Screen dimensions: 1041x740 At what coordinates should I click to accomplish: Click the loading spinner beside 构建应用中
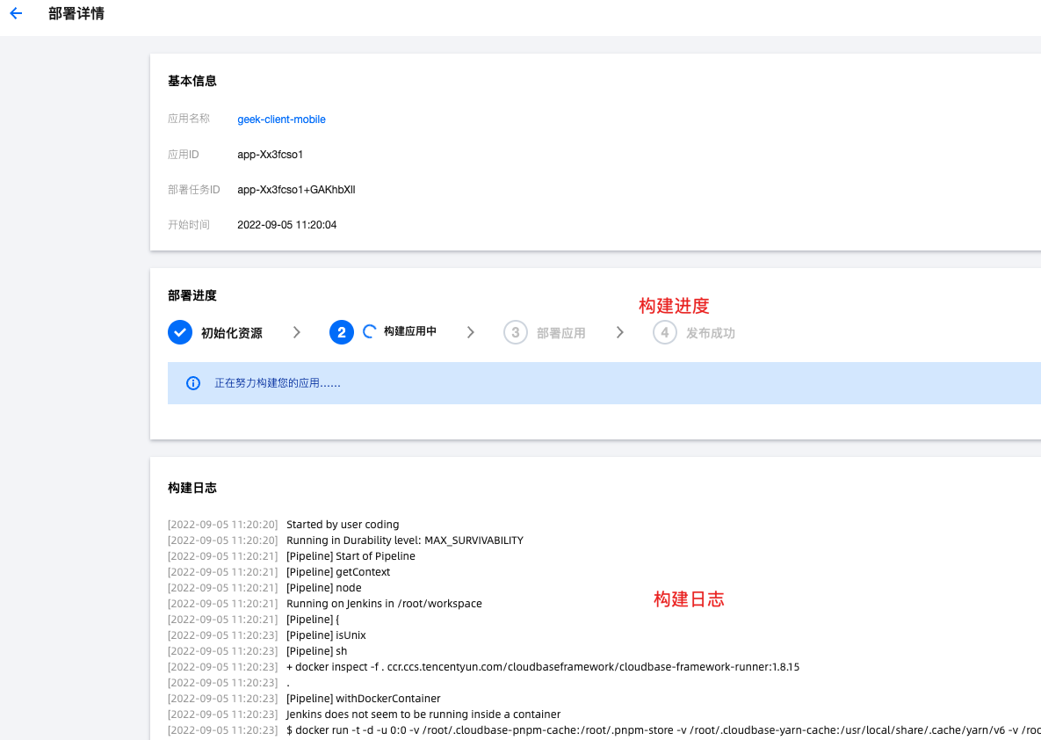(x=370, y=332)
